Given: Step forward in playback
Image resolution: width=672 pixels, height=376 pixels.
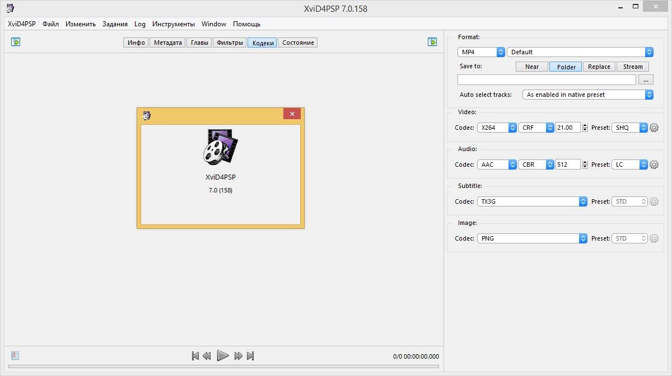Looking at the screenshot, I should coord(239,356).
